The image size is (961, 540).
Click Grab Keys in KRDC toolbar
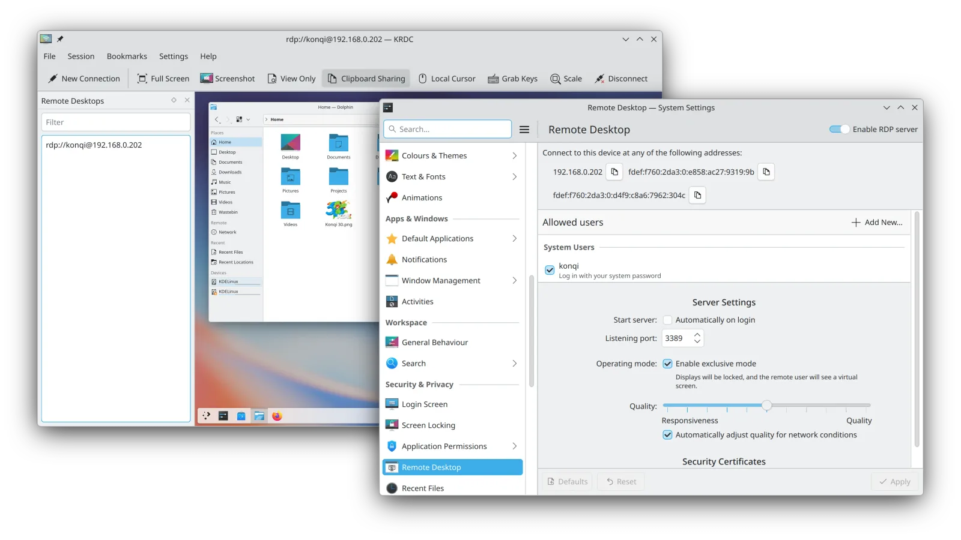coord(513,79)
